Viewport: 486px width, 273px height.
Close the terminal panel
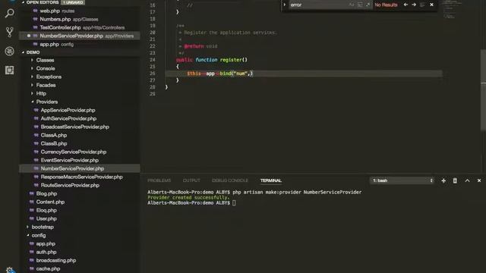point(479,180)
